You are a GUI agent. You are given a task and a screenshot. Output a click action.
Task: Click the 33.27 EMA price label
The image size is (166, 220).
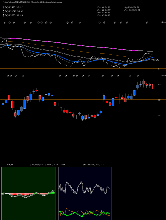point(156,60)
